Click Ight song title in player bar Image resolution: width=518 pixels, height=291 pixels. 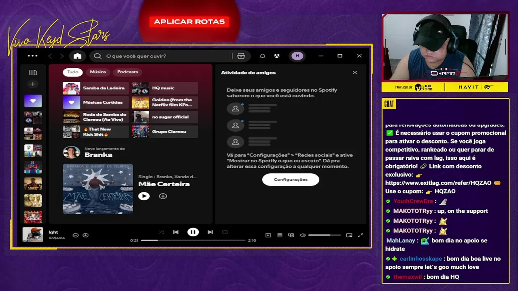pos(53,232)
